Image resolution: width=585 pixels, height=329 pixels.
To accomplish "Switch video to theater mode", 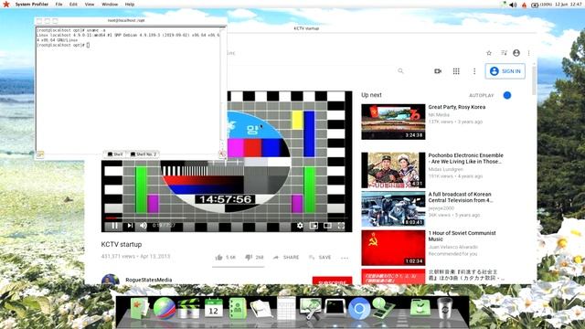I will click(x=327, y=226).
